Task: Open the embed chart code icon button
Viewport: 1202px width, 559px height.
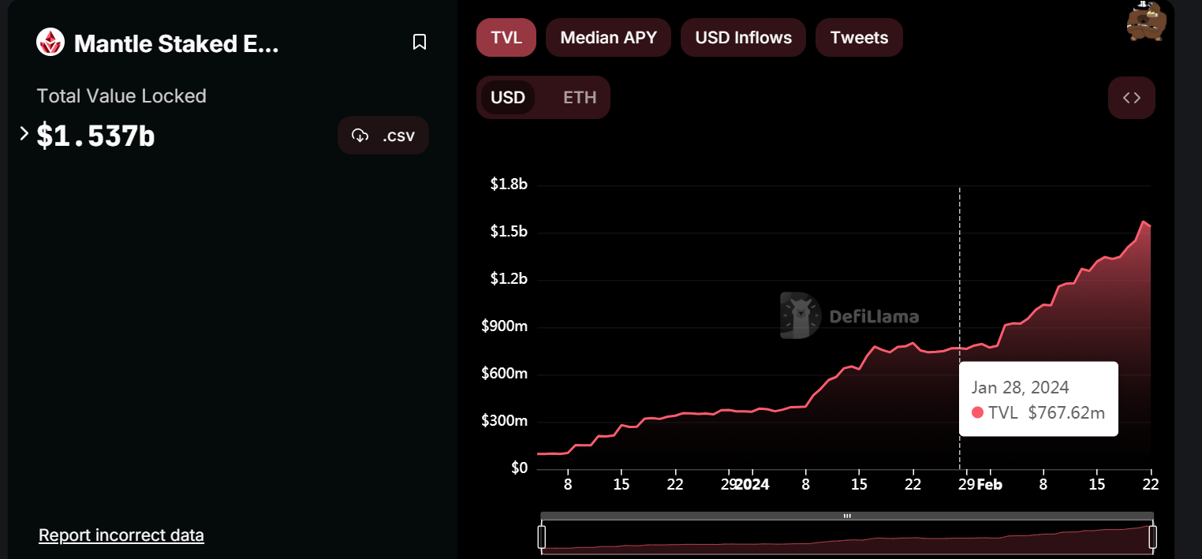Action: coord(1131,98)
